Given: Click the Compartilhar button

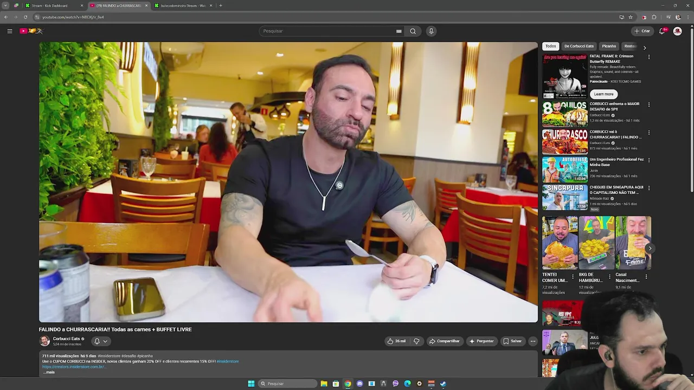Looking at the screenshot, I should pos(444,341).
